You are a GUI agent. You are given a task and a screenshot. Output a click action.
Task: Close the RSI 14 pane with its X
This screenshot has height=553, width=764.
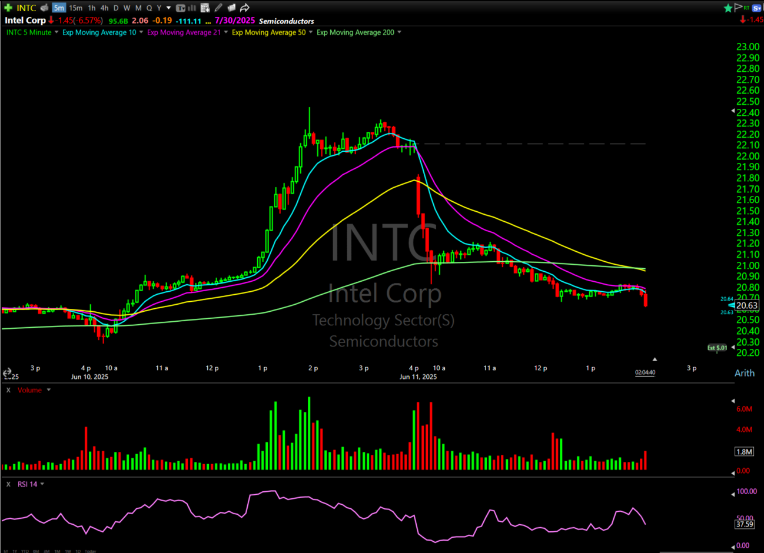[x=8, y=484]
